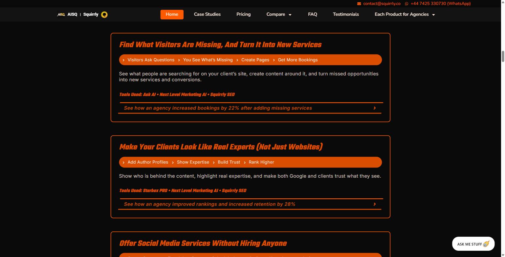
Task: Click the 'Build Trust' step
Action: (229, 162)
